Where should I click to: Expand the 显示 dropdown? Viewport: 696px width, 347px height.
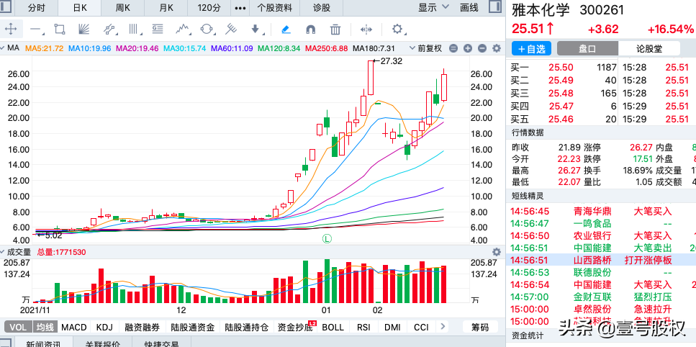[434, 7]
